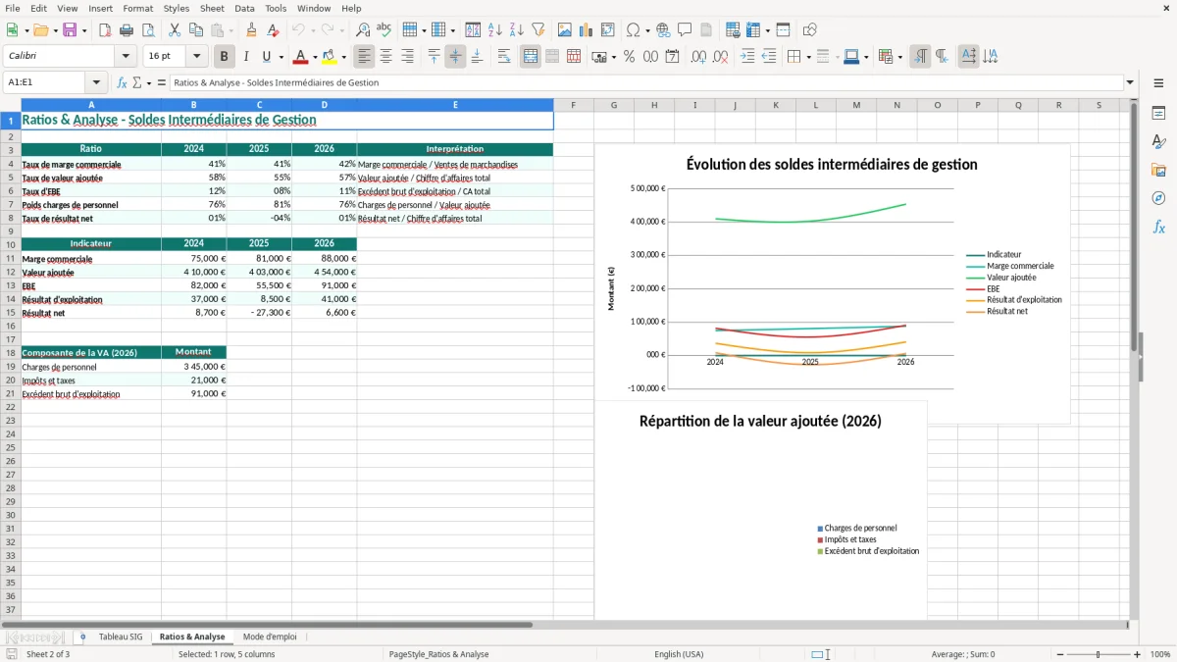This screenshot has width=1177, height=662.
Task: Expand the formula bar arrow
Action: coord(1130,82)
